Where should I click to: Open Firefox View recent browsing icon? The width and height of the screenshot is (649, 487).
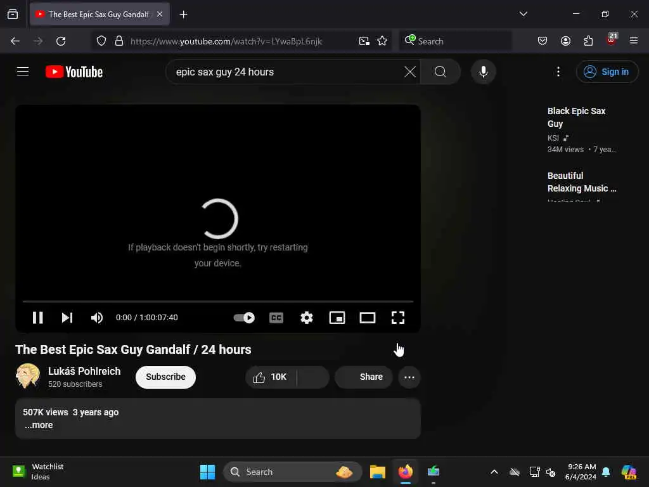click(13, 14)
